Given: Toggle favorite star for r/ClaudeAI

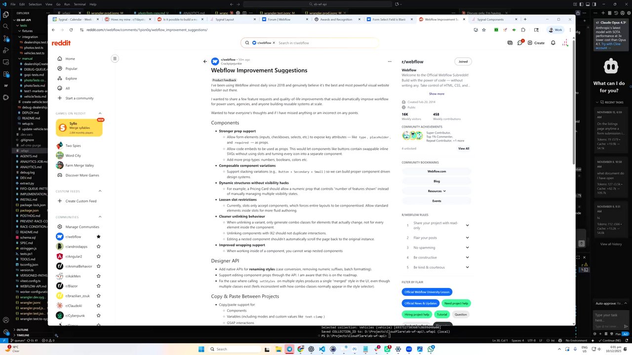Looking at the screenshot, I should click(99, 306).
